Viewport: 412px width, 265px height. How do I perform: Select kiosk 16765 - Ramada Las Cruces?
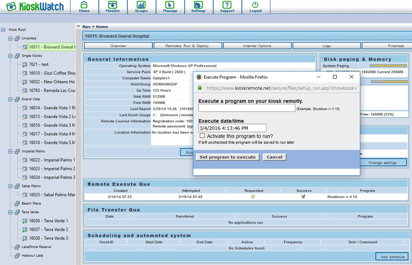pyautogui.click(x=52, y=90)
